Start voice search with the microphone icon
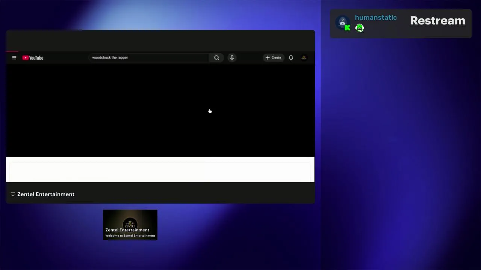This screenshot has height=270, width=481. 232,57
